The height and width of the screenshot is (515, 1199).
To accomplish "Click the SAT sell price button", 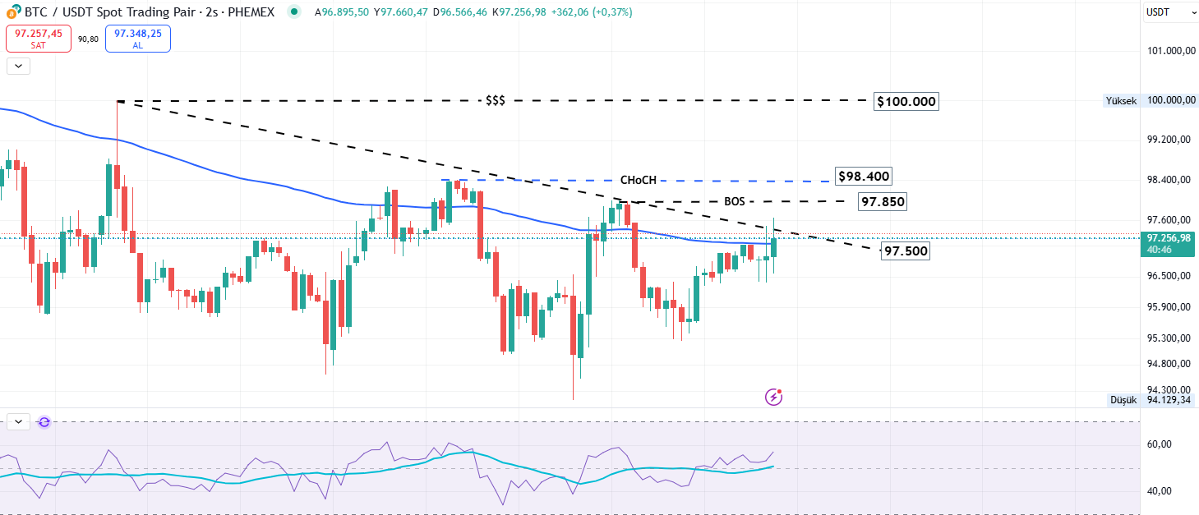I will [x=38, y=39].
